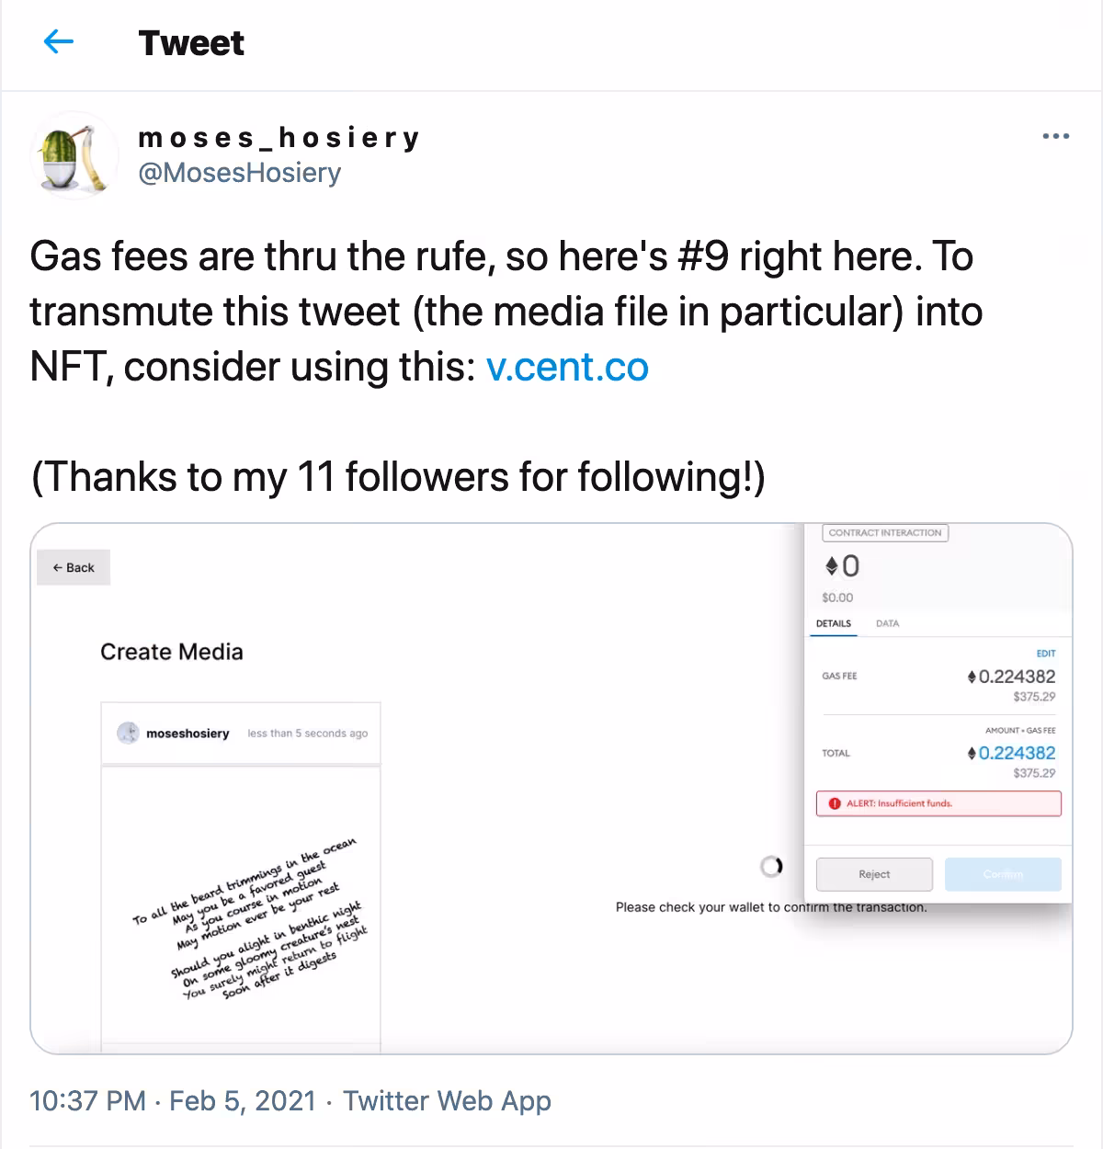This screenshot has height=1149, width=1103.
Task: Switch to the DETAILS tab
Action: [834, 623]
